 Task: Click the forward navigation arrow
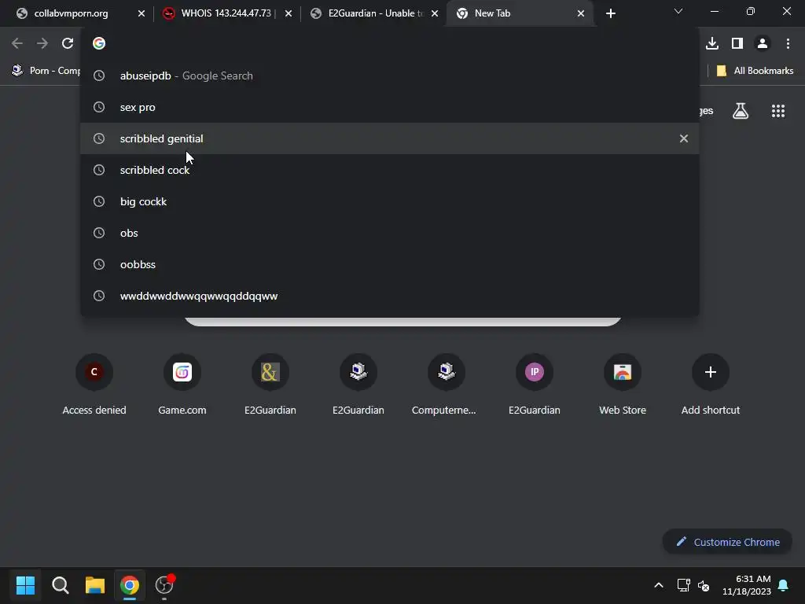coord(42,44)
